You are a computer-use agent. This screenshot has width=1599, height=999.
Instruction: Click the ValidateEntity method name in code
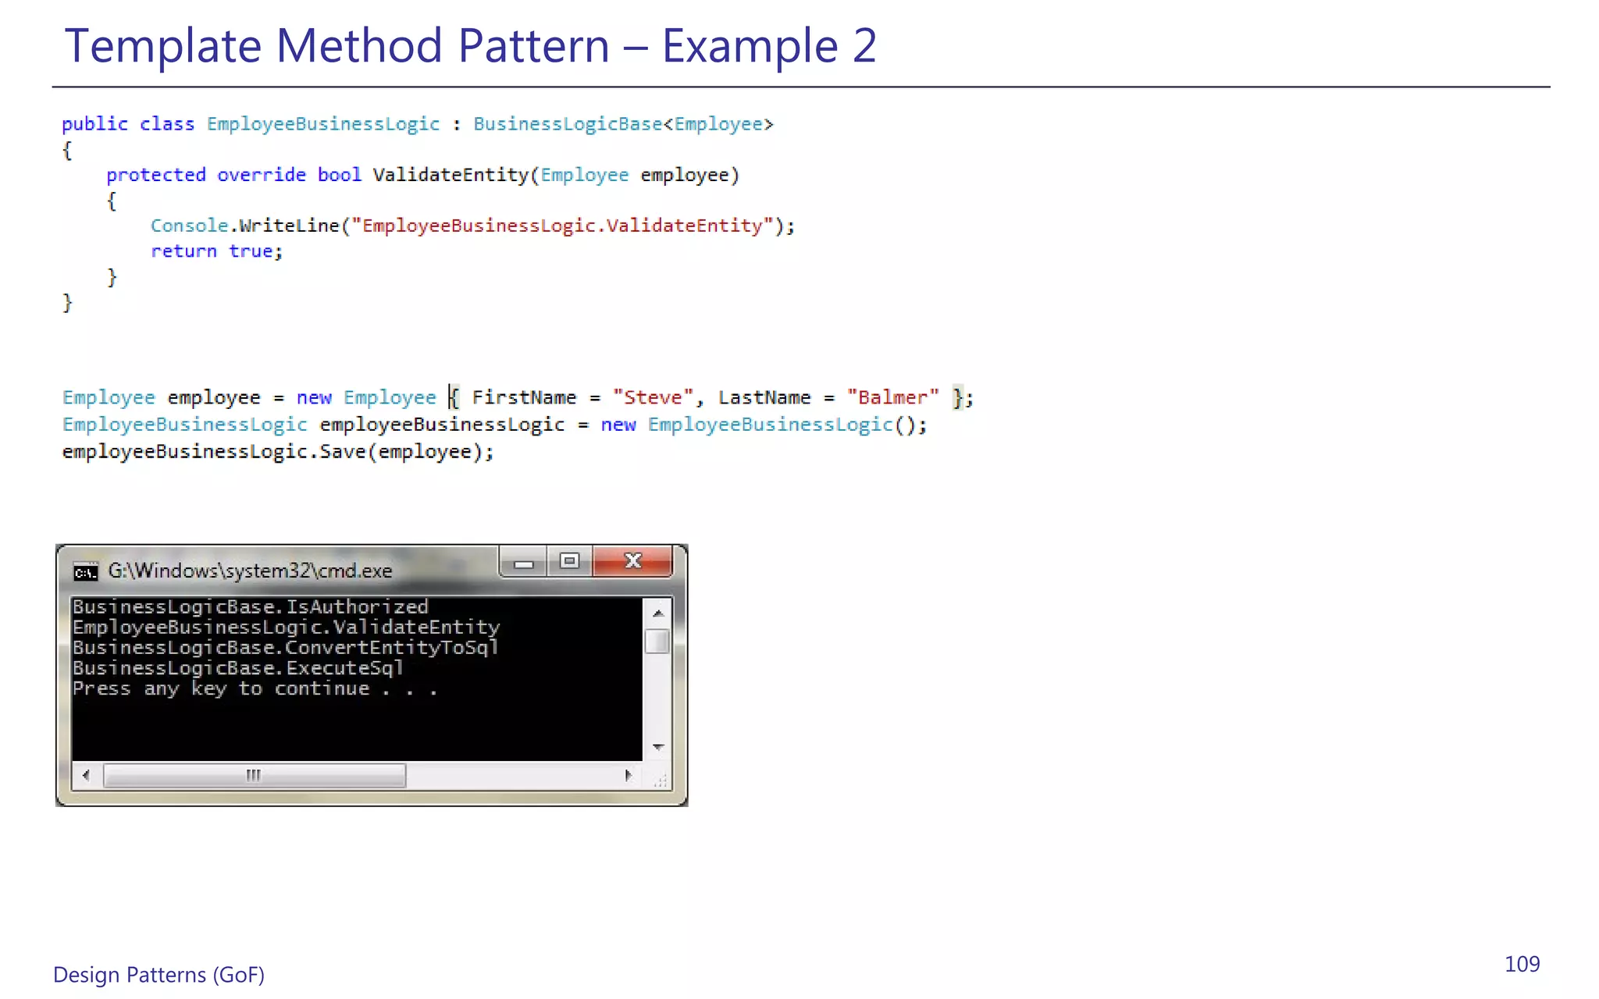pos(450,175)
